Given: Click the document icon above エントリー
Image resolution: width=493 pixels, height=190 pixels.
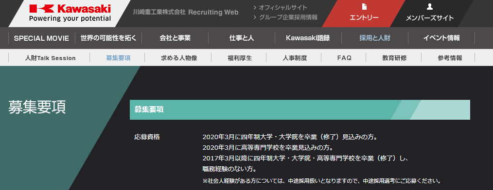Looking at the screenshot, I should 364,7.
